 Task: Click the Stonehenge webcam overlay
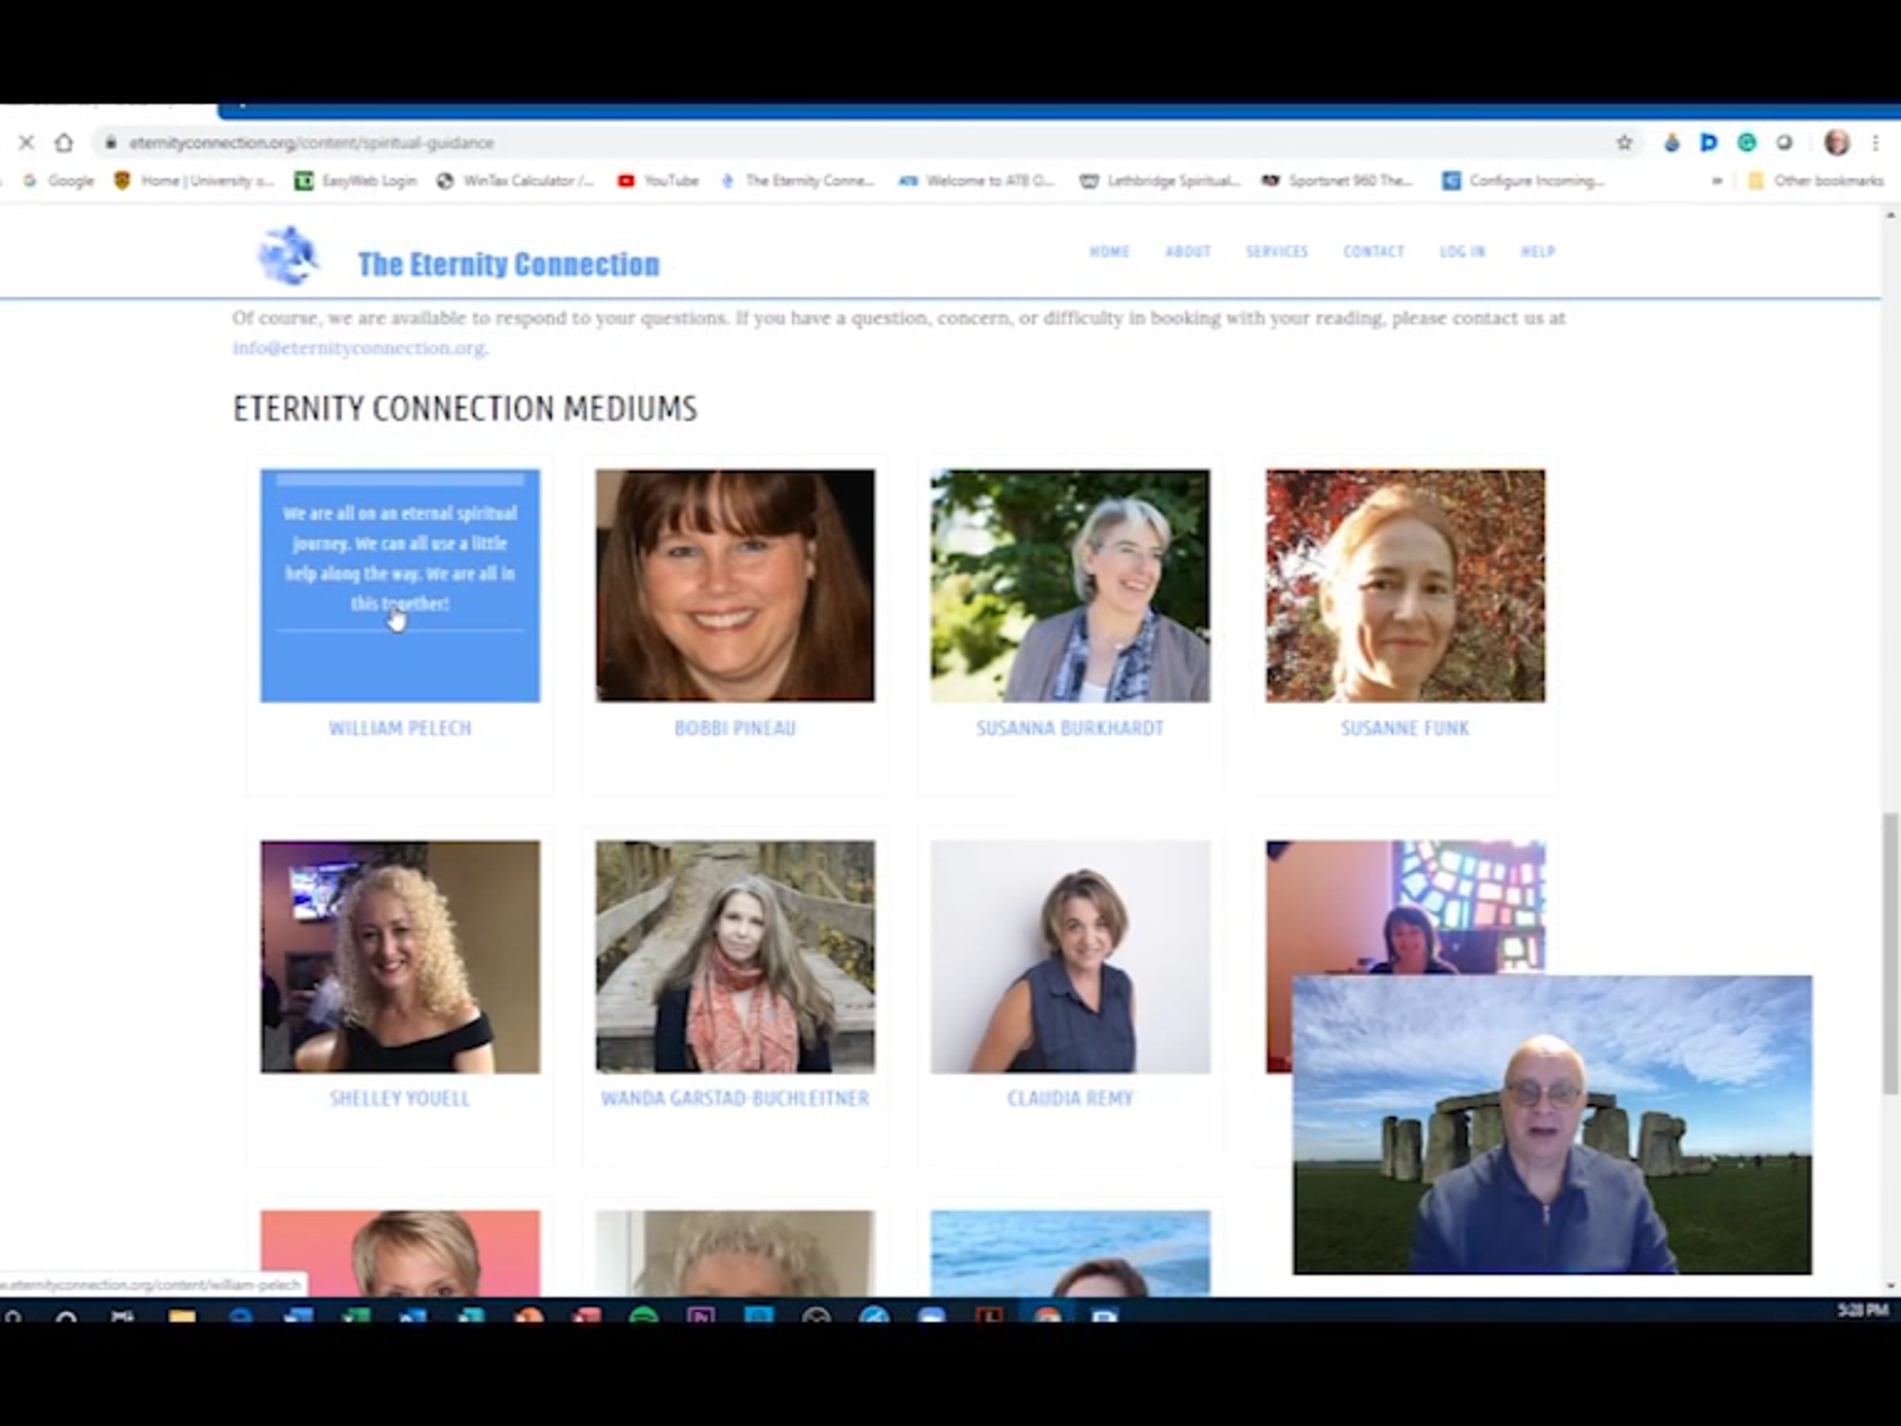click(x=1552, y=1124)
